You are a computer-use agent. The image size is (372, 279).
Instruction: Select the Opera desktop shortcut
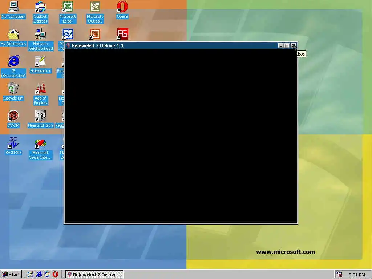point(122,10)
